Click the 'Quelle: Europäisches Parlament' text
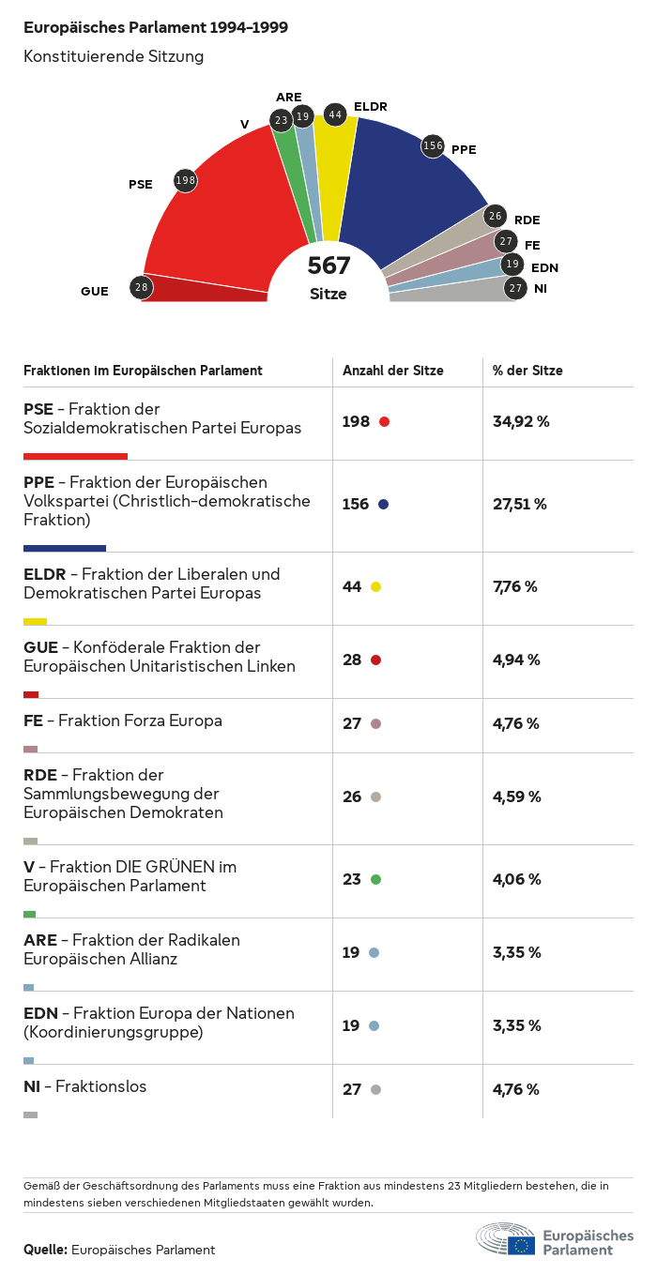Screen dimensions: 657x1274 coord(119,1250)
